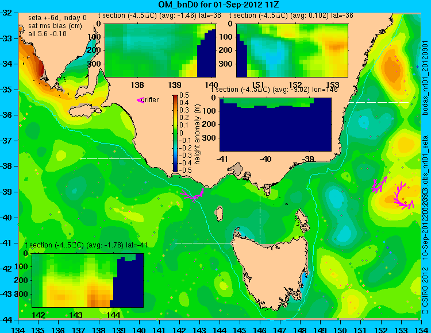Click the 143 tick in lat=-41 inset
431x333 pixels.
pyautogui.click(x=76, y=315)
